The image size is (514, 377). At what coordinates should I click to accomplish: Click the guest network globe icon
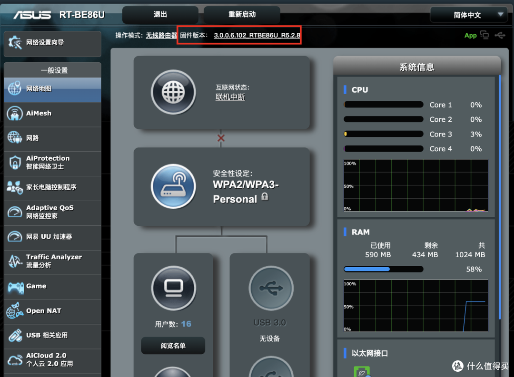[x=15, y=137]
